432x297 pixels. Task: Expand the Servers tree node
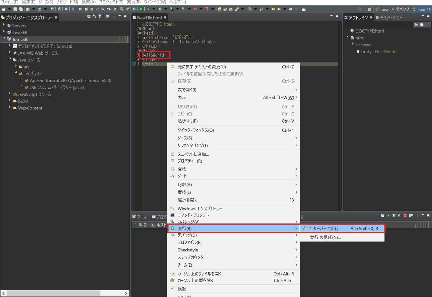click(4, 25)
